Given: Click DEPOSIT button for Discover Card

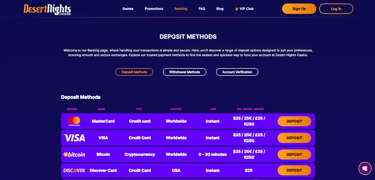Looking at the screenshot, I should (294, 171).
